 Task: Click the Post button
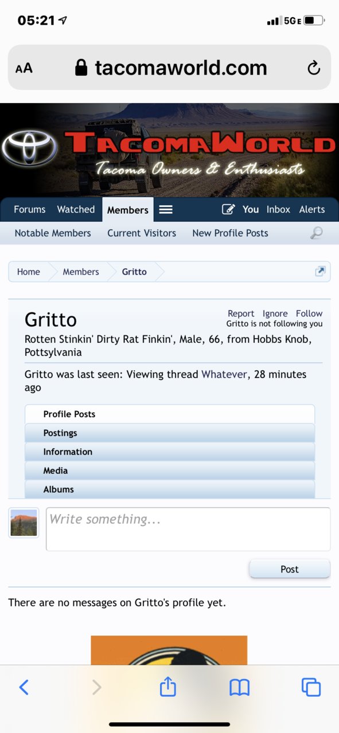[x=290, y=569]
